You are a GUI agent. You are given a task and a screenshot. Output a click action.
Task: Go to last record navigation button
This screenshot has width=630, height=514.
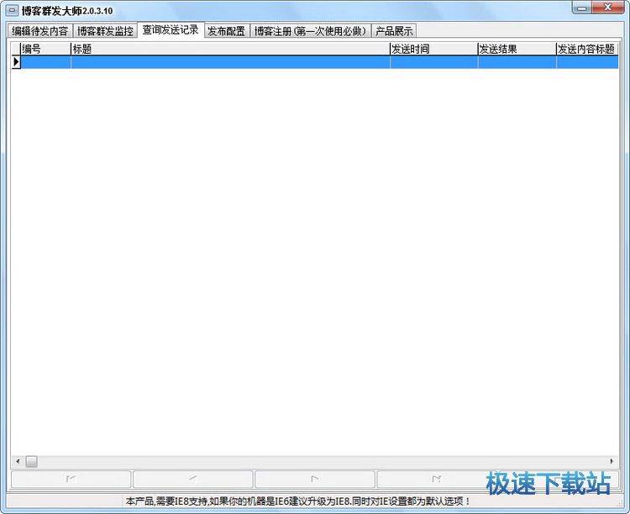pos(436,480)
